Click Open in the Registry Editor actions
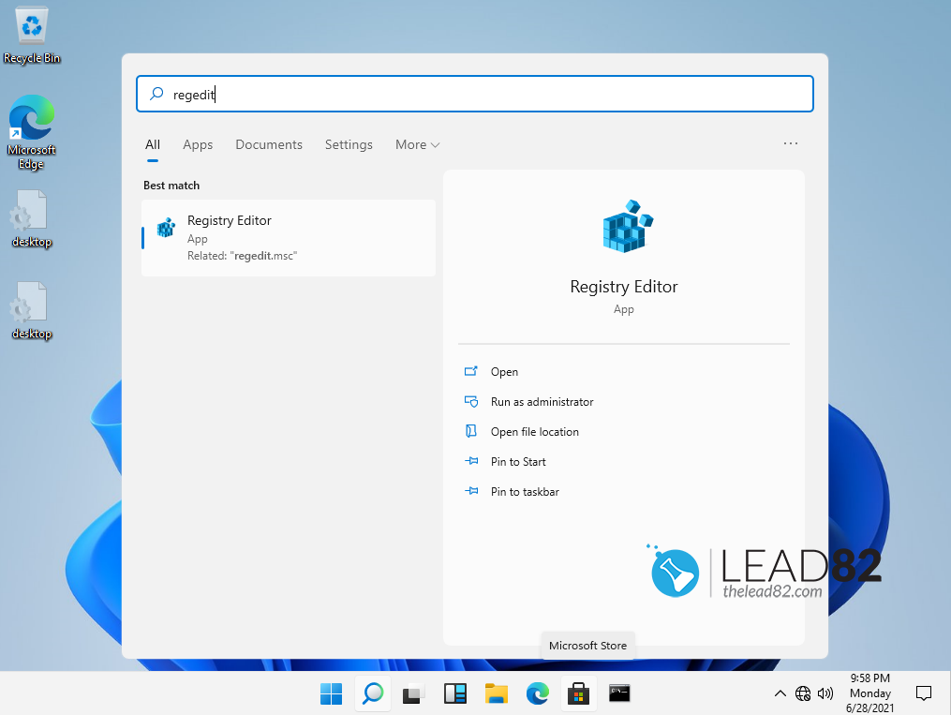The image size is (951, 715). click(504, 372)
